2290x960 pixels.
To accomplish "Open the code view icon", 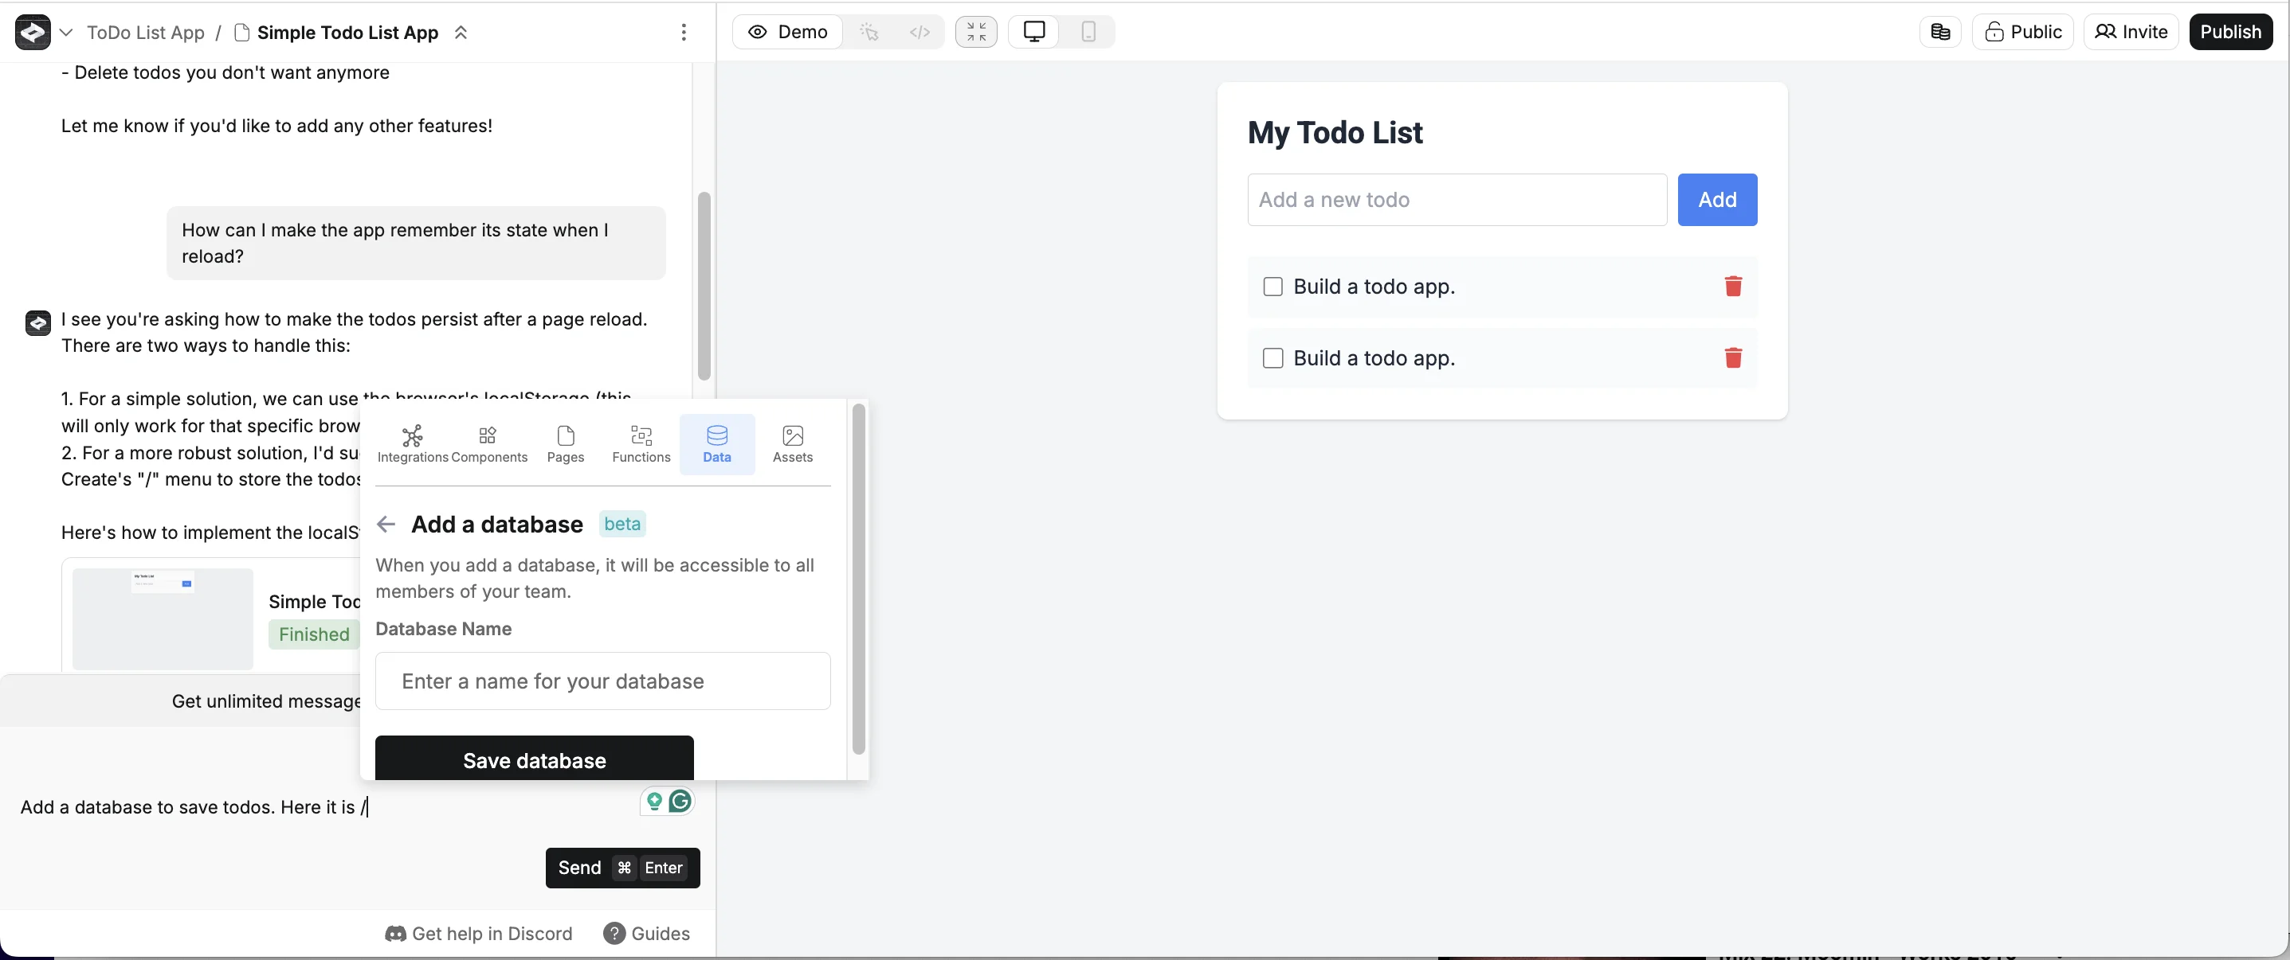I will (x=920, y=32).
